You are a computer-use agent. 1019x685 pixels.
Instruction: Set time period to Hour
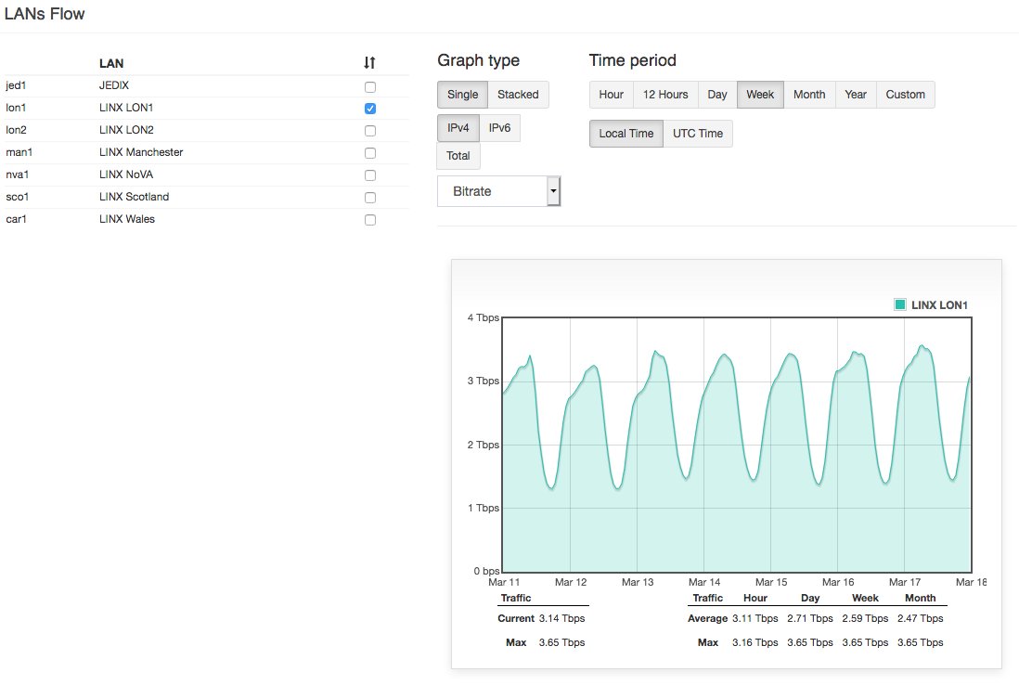(611, 95)
